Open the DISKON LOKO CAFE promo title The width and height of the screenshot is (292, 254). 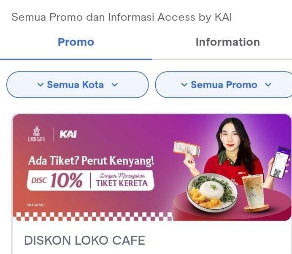click(84, 240)
